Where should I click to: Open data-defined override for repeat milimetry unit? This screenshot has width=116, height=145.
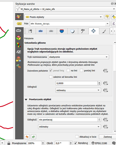pos(106,127)
